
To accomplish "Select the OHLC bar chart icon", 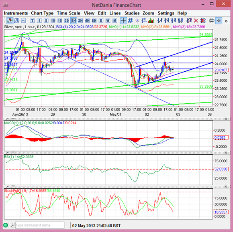I will [16, 20].
